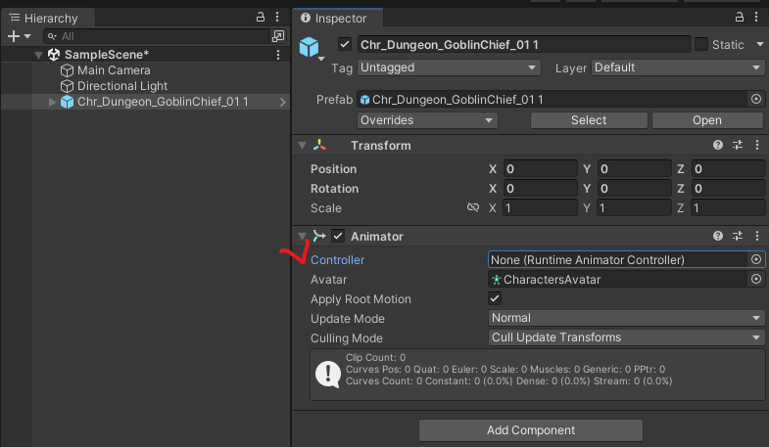Image resolution: width=769 pixels, height=447 pixels.
Task: Open the Overrides dropdown
Action: (x=427, y=120)
